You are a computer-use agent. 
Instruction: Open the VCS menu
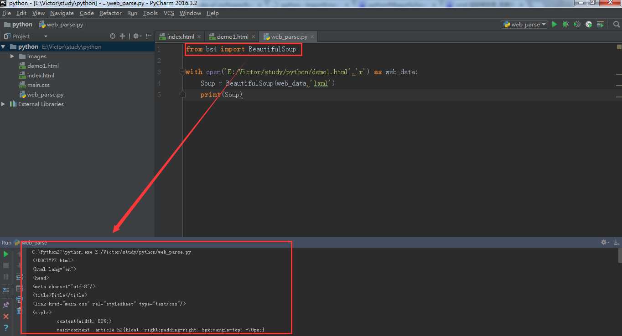click(169, 13)
